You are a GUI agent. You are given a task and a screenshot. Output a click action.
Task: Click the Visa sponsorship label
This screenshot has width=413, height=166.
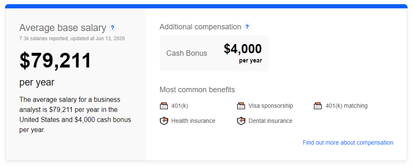(x=270, y=106)
